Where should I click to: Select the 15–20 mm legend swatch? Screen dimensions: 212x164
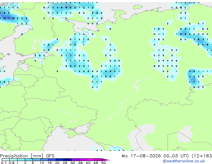click(x=52, y=160)
